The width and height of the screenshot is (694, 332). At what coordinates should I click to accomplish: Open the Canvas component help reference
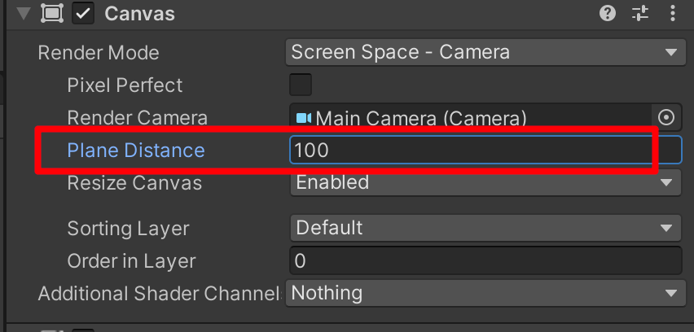pos(608,14)
